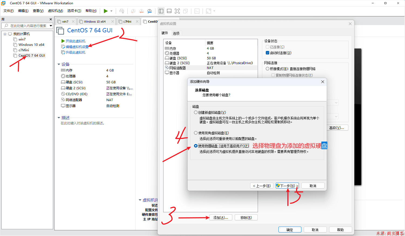Toggle the thumbnail bar view icon
The height and width of the screenshot is (236, 405).
tap(169, 11)
